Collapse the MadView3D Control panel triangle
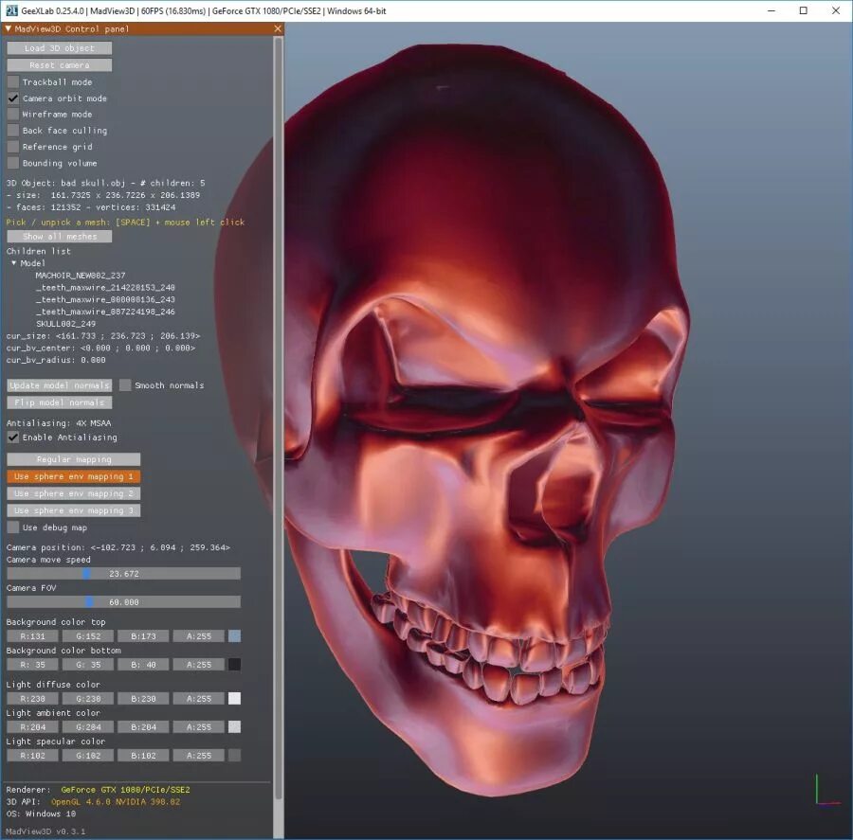Image resolution: width=853 pixels, height=840 pixels. tap(9, 28)
